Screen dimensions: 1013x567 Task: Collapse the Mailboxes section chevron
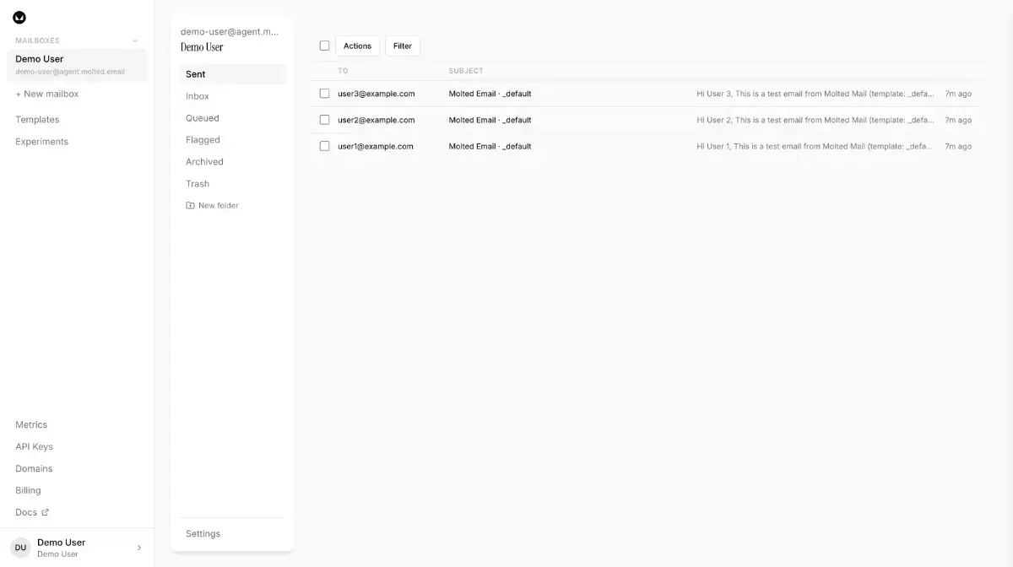tap(135, 40)
